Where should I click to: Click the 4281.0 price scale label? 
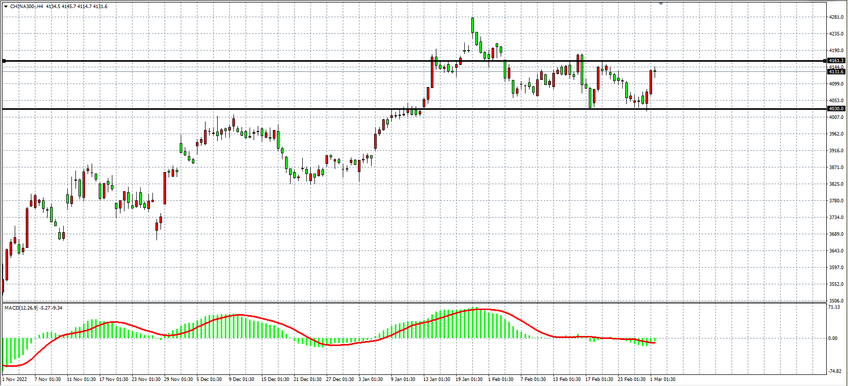836,17
